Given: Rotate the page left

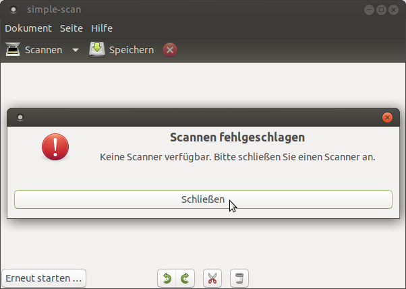Looking at the screenshot, I should (167, 278).
